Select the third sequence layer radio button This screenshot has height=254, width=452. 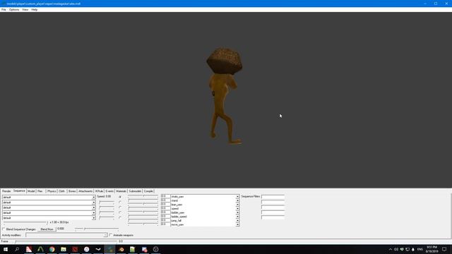pos(120,207)
